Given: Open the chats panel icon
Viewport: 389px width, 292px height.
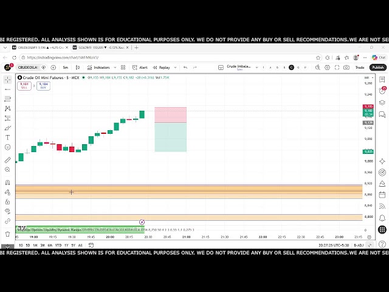Looking at the screenshot, I should pos(382,114).
